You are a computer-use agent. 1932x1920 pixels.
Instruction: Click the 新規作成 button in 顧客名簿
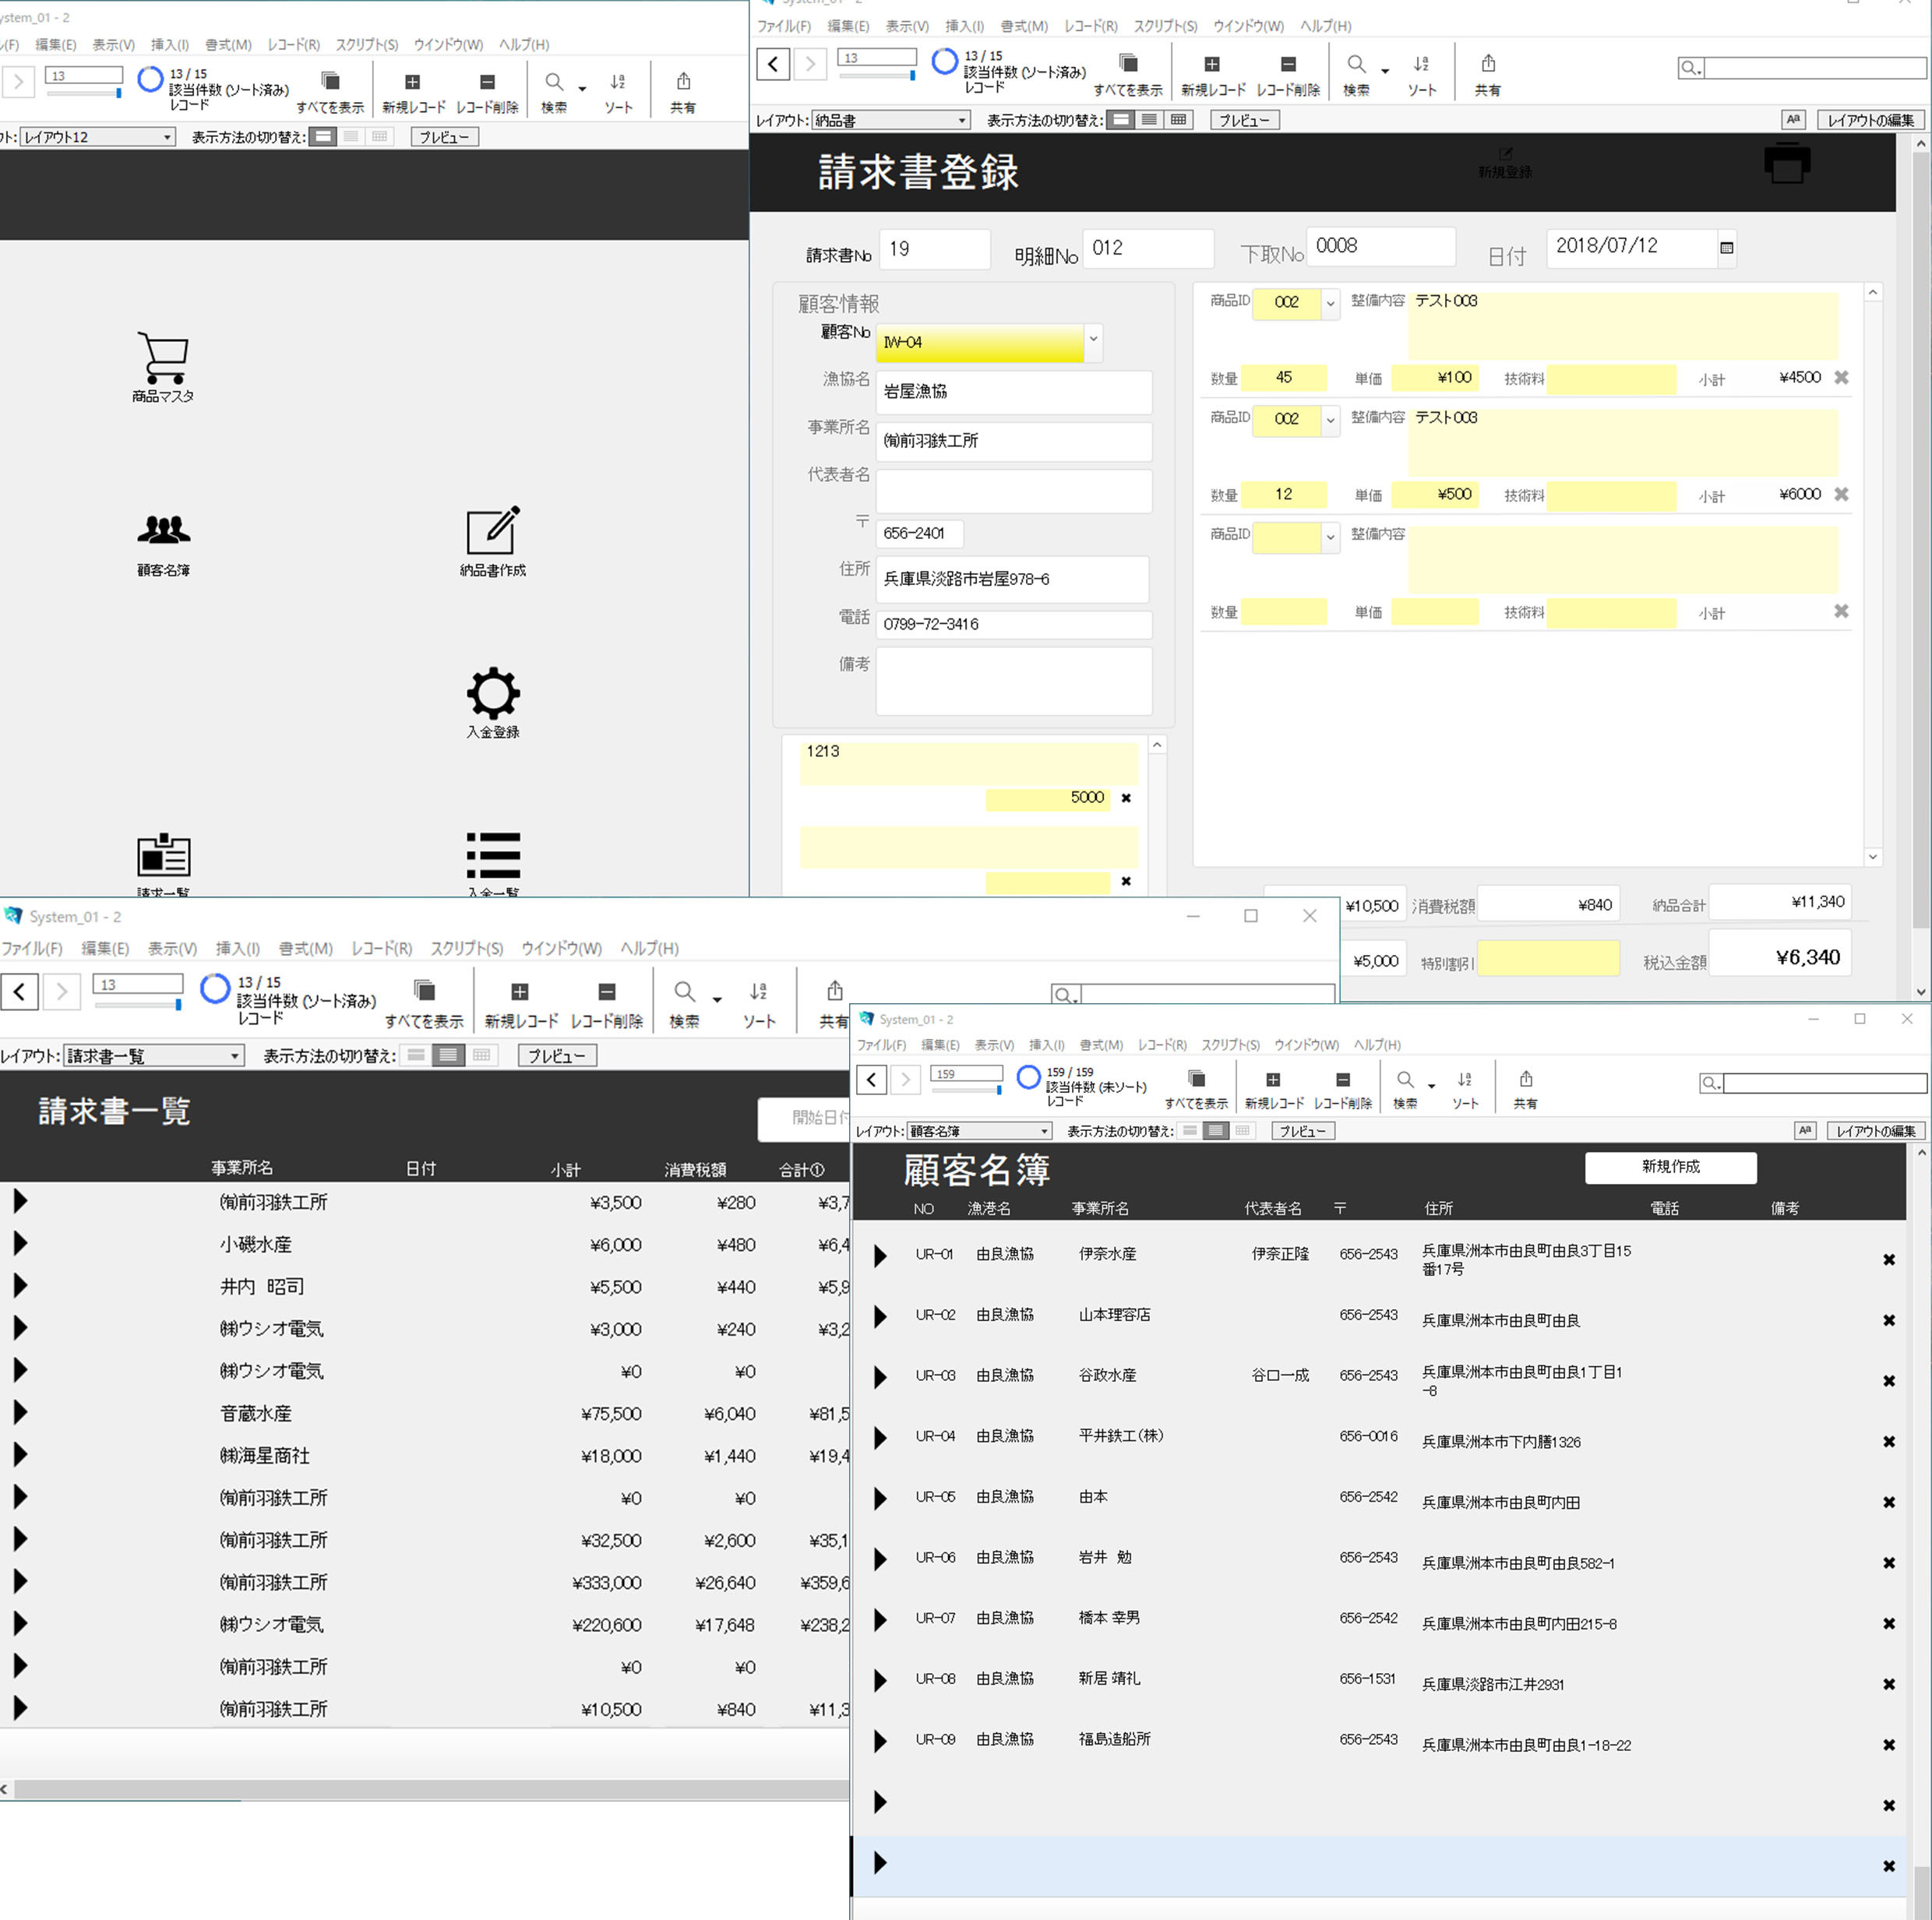point(1670,1167)
